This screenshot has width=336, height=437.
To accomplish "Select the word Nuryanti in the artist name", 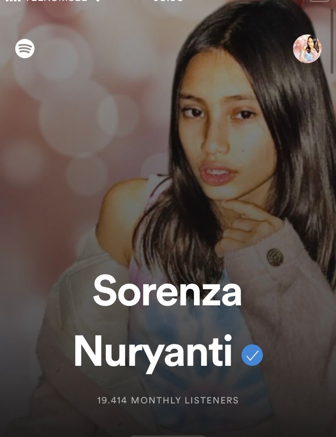I will pos(153,353).
